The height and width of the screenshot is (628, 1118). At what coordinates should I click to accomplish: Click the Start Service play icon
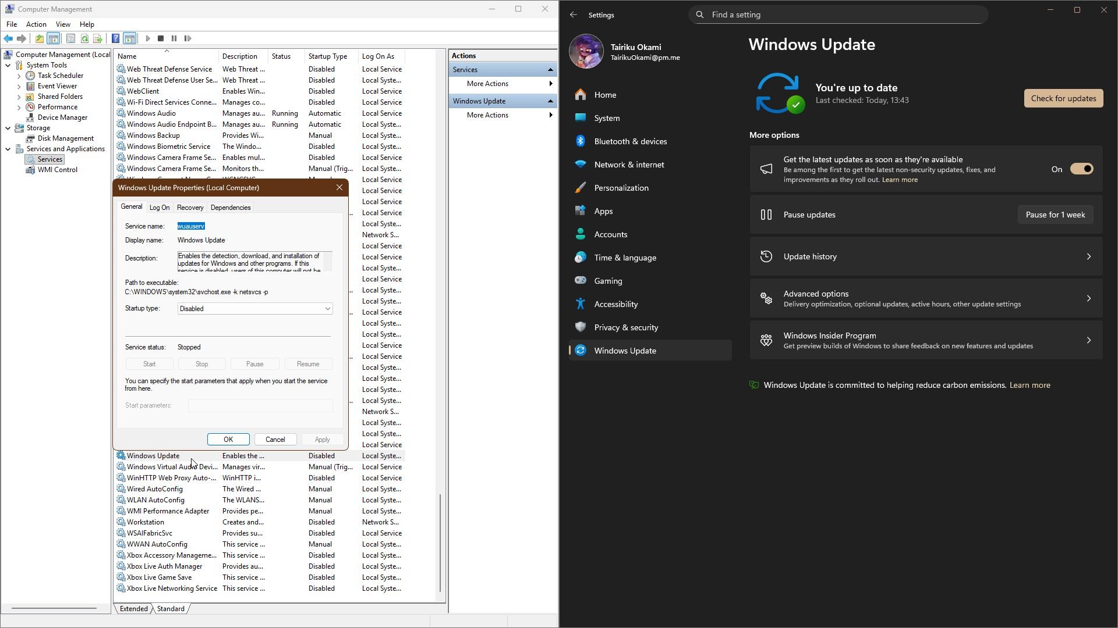[x=148, y=38]
